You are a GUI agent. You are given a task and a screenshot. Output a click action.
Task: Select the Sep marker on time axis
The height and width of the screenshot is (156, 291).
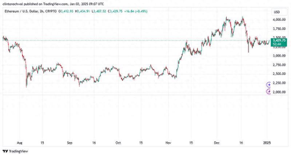(x=71, y=143)
